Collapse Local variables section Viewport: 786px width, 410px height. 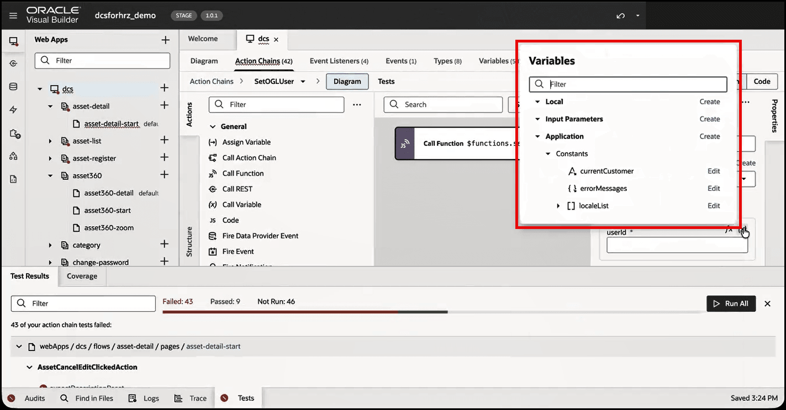[537, 102]
